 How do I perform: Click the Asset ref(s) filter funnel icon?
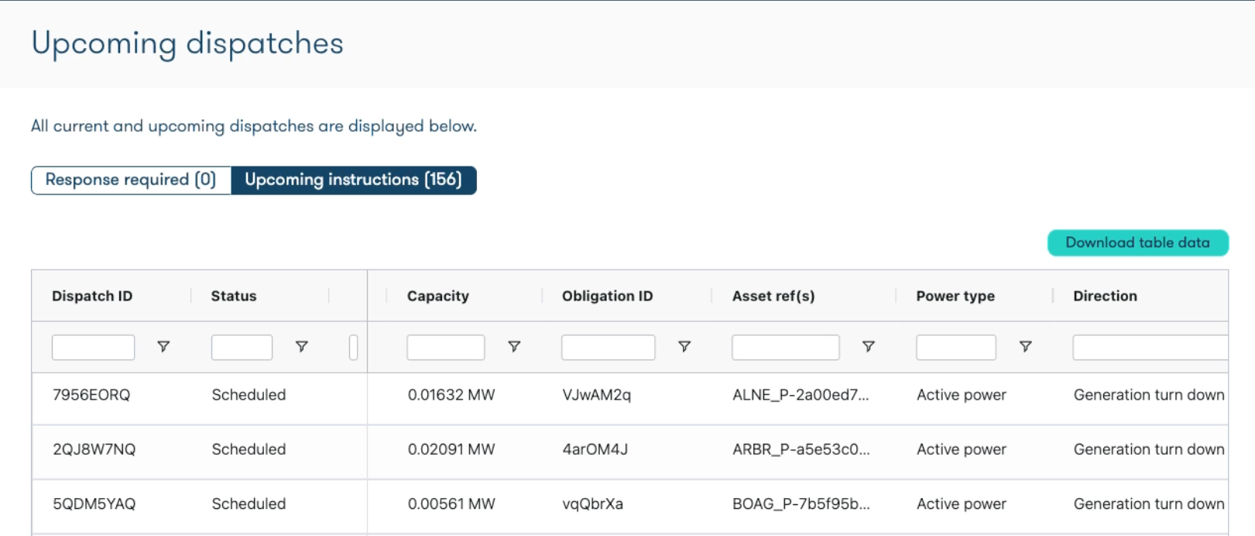point(869,347)
